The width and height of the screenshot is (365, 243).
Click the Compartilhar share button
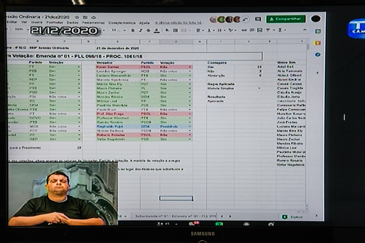[x=286, y=19]
